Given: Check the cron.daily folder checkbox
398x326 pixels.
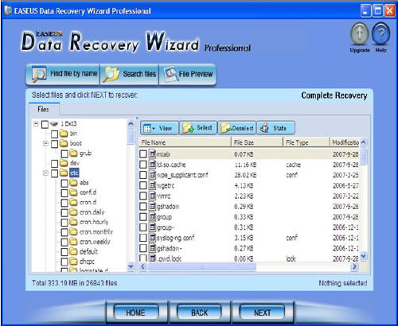Looking at the screenshot, I should (x=64, y=212).
